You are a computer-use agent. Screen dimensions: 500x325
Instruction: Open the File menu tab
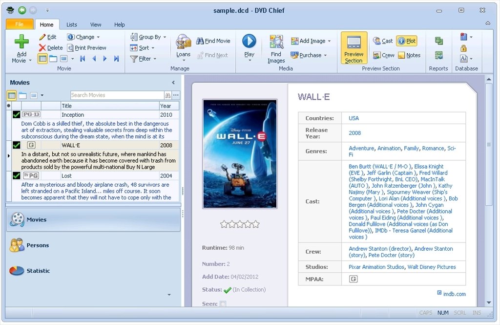coord(20,24)
